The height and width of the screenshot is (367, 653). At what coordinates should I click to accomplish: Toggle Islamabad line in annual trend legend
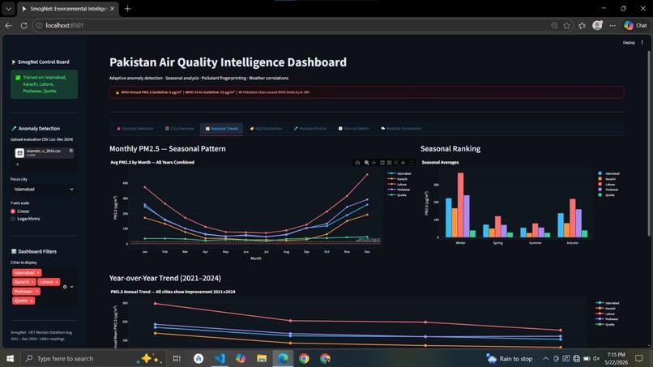click(x=607, y=303)
